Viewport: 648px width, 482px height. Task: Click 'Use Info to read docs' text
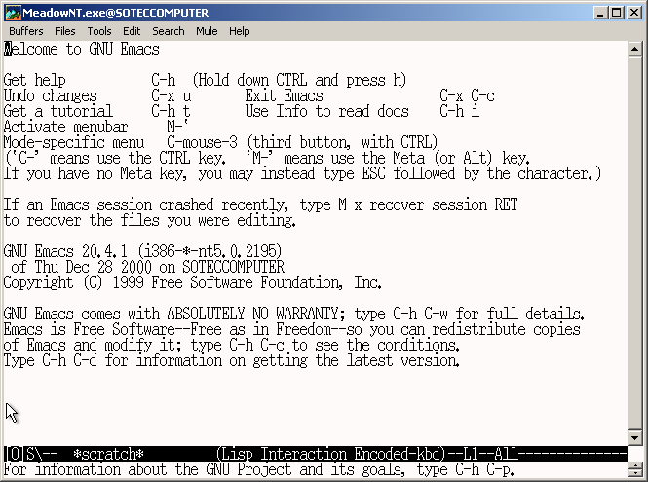326,112
